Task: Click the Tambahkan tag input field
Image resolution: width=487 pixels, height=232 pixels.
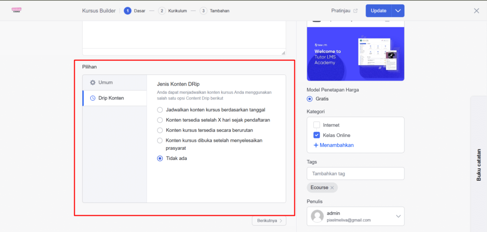Action: click(355, 174)
